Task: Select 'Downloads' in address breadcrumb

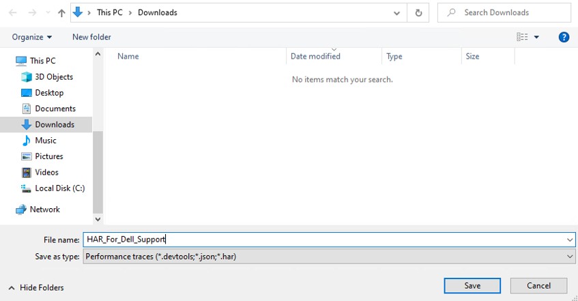Action: coord(158,12)
